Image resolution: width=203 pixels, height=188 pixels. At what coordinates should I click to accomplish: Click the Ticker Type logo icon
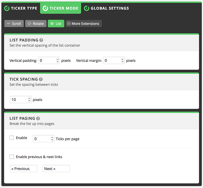coord(7,8)
